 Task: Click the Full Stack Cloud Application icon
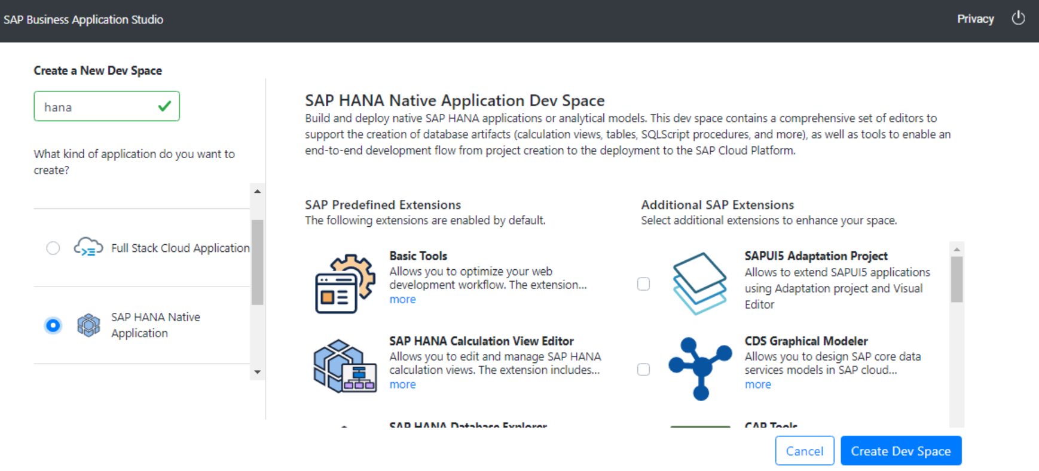(x=88, y=247)
